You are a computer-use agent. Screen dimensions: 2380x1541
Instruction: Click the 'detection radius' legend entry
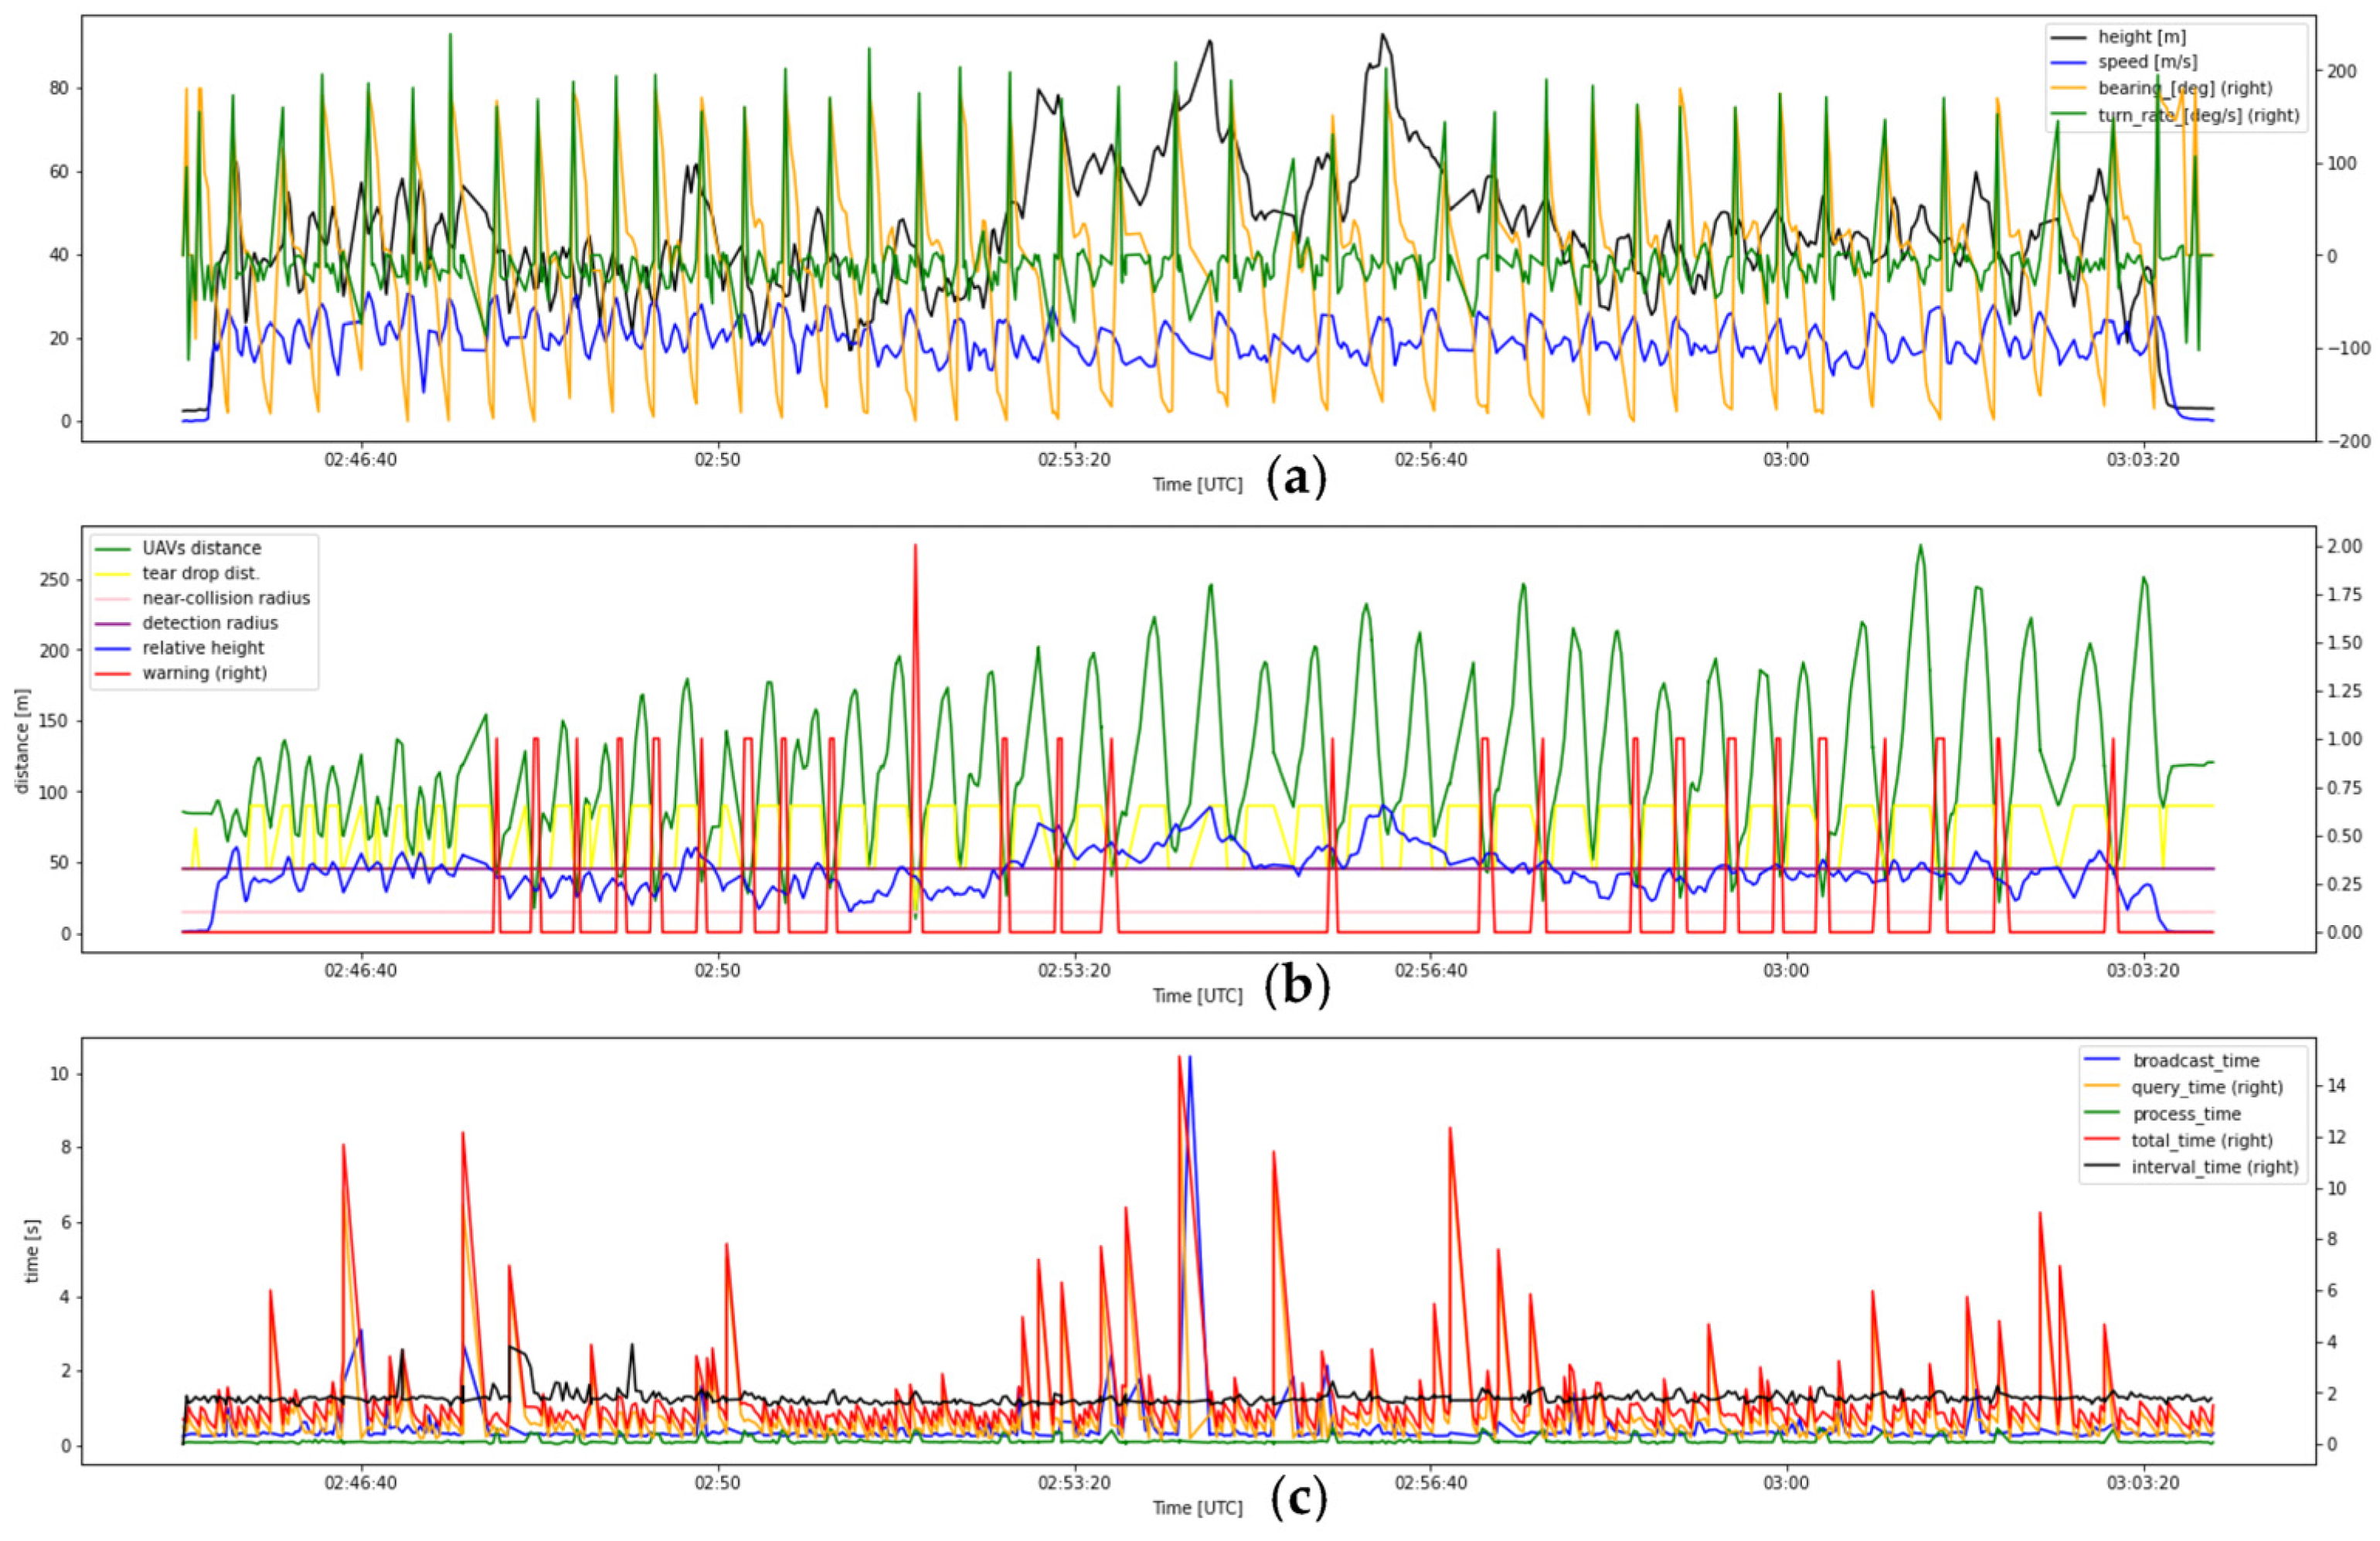coord(210,623)
